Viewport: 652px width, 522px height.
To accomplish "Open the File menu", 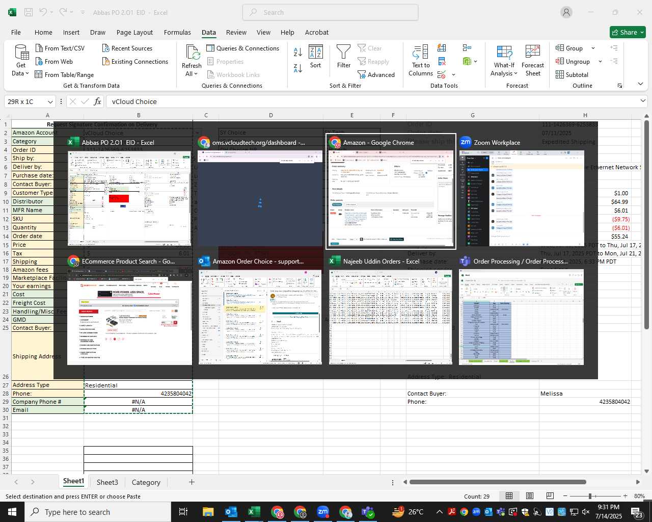I will pos(16,32).
